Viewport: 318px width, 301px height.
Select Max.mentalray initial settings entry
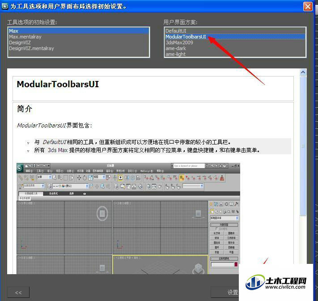(x=78, y=37)
